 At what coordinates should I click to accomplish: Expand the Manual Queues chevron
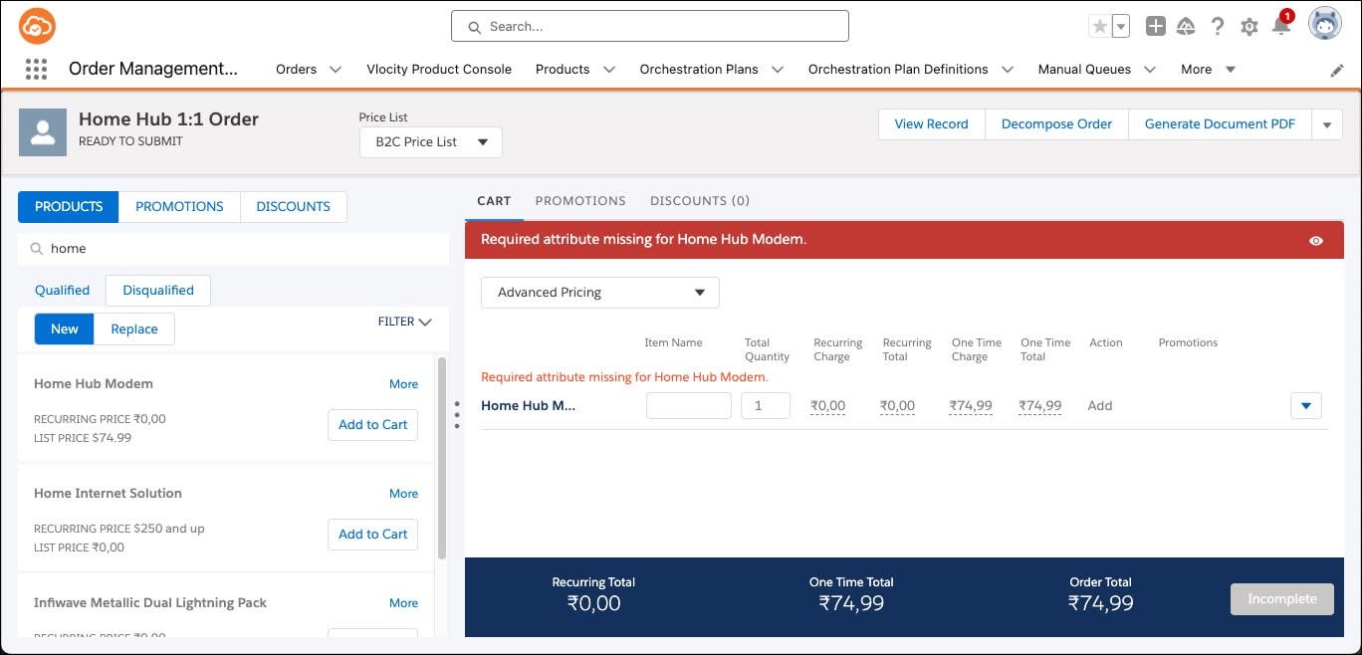pos(1150,70)
